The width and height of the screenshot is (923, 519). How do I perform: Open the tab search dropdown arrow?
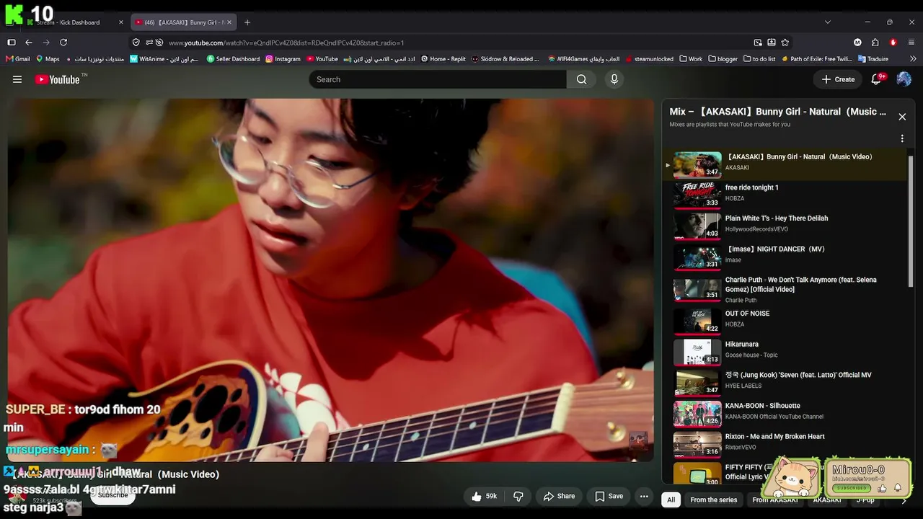tap(827, 22)
